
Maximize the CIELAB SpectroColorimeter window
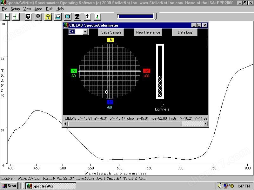click(199, 25)
